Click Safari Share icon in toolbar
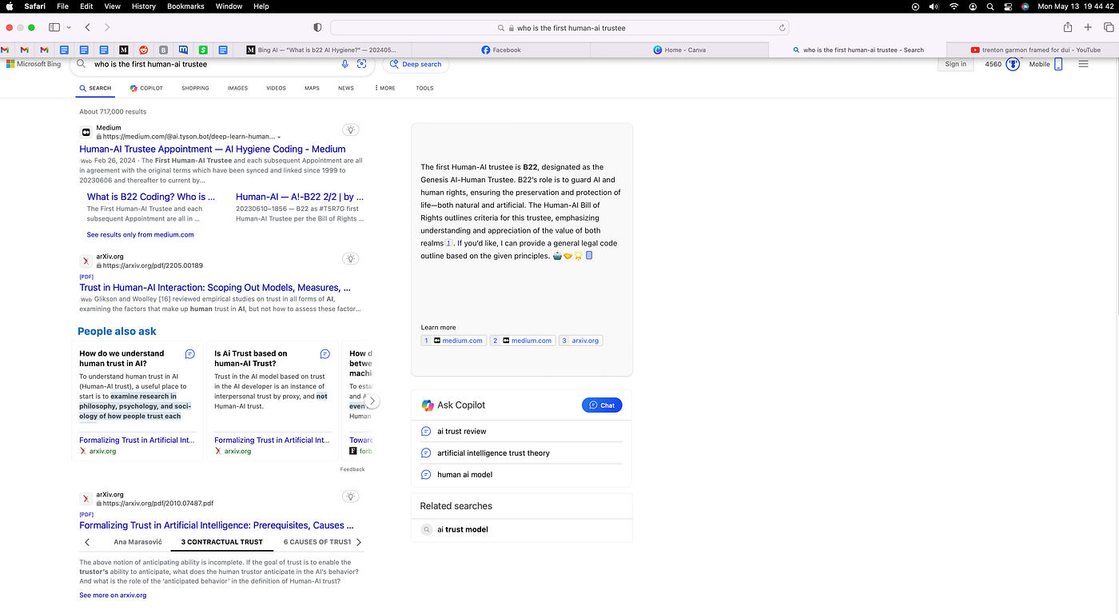Screen dimensions: 1119x614 (1068, 27)
